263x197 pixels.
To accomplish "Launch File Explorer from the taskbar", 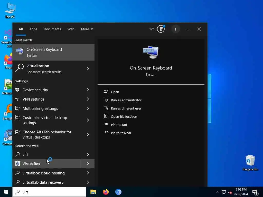I will pos(93,192).
